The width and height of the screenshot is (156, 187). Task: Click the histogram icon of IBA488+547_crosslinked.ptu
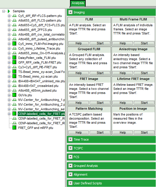click(x=14, y=86)
